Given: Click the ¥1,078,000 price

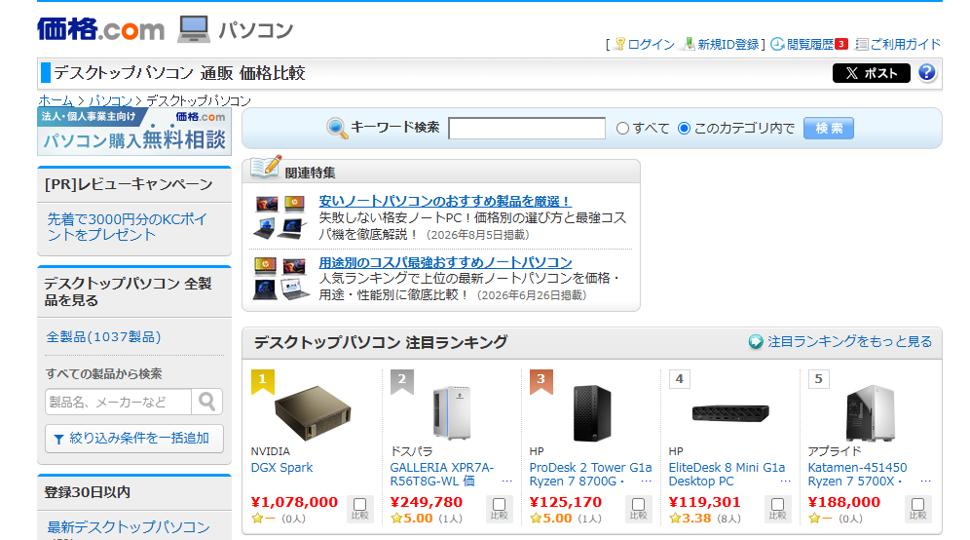Looking at the screenshot, I should [x=294, y=502].
